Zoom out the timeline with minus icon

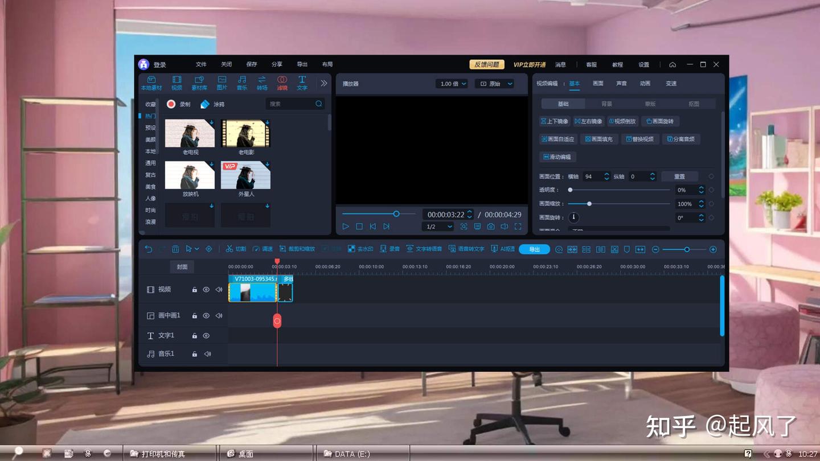pyautogui.click(x=655, y=249)
